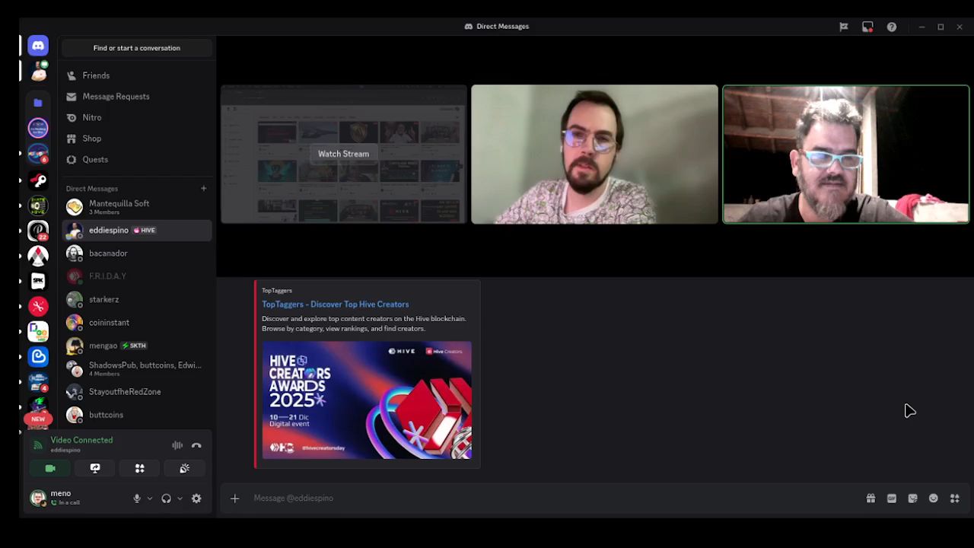Open the mengao direct message

click(137, 346)
